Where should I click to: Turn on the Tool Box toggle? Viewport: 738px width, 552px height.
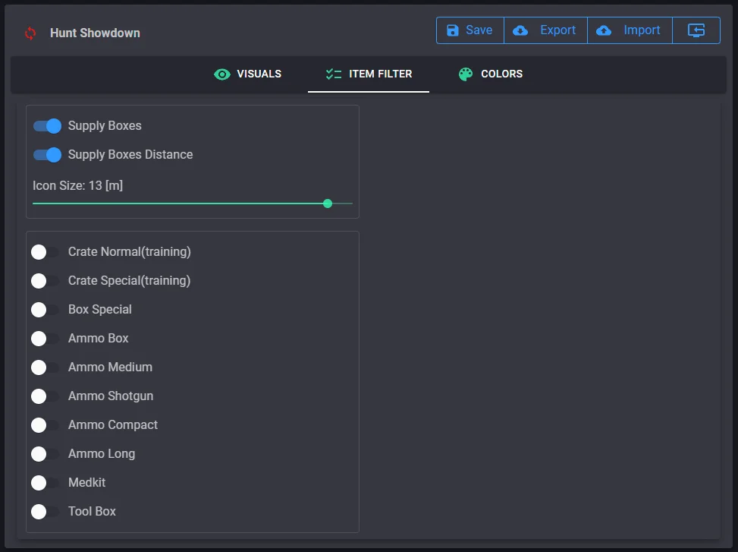tap(46, 512)
